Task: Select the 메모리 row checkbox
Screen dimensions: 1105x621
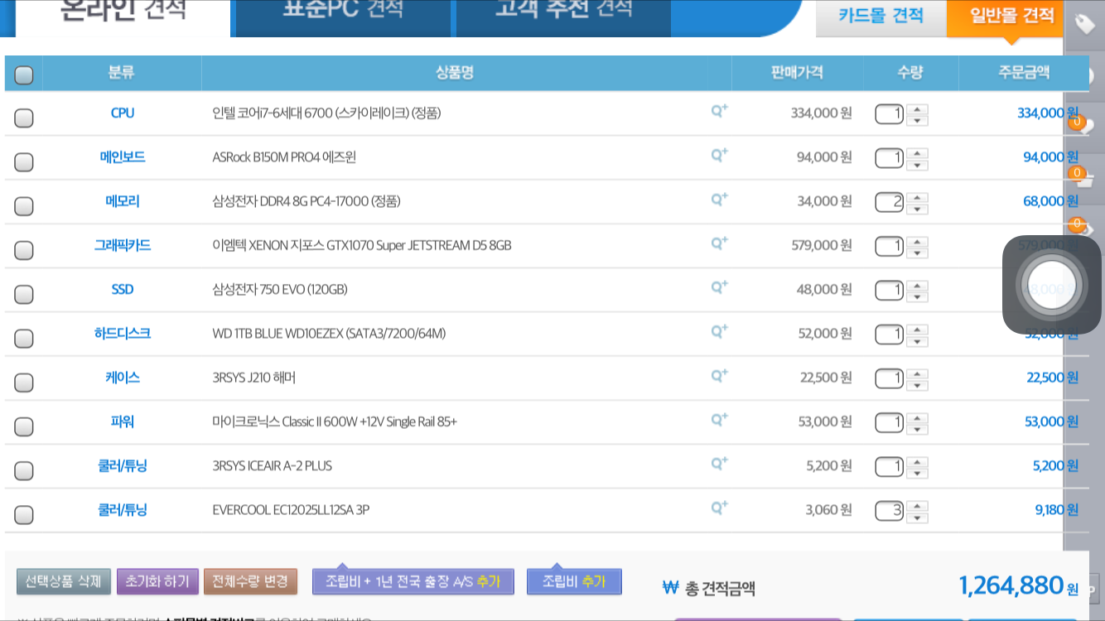Action: pyautogui.click(x=24, y=206)
